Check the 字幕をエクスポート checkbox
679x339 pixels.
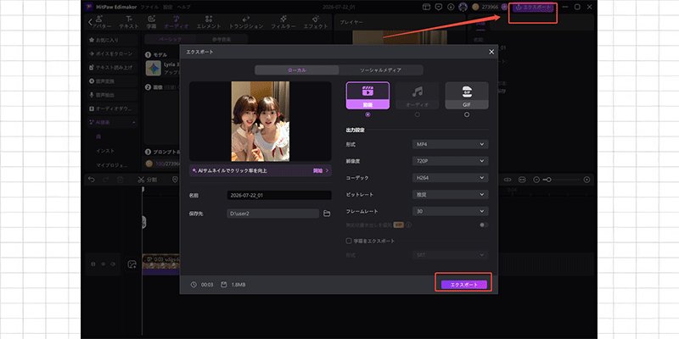tap(348, 241)
